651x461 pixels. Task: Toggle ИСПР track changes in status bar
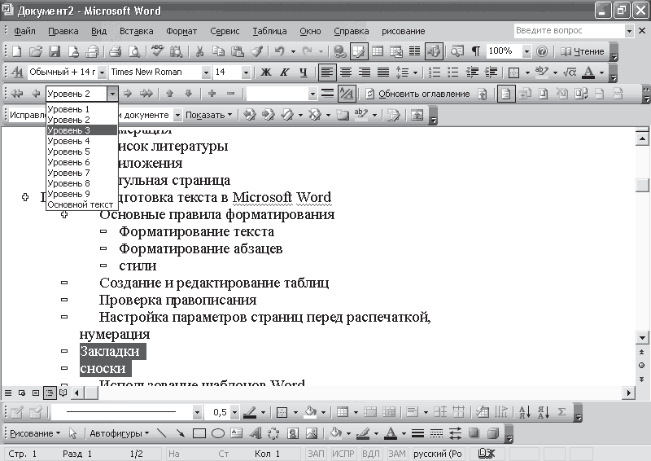click(x=344, y=454)
